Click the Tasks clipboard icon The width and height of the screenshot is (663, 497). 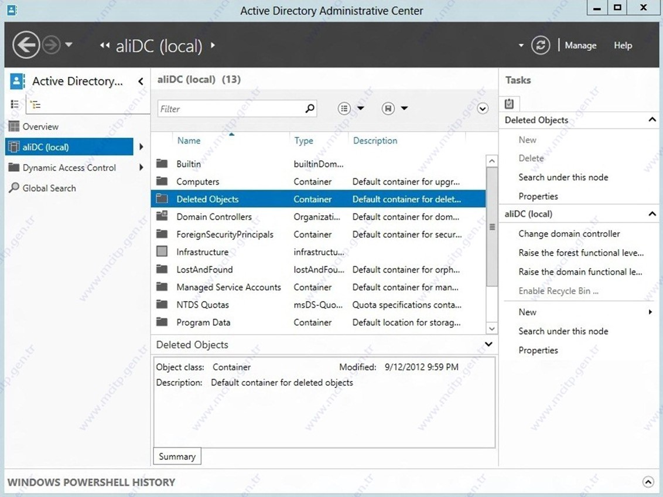pyautogui.click(x=509, y=104)
